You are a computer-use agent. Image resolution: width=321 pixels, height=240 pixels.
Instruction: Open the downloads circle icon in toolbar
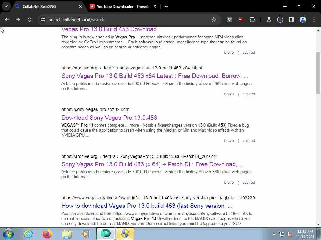(280, 20)
